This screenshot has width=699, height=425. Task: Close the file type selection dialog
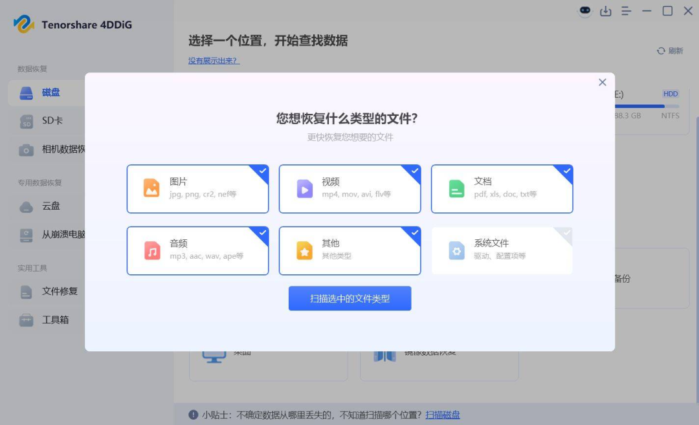[x=602, y=82]
